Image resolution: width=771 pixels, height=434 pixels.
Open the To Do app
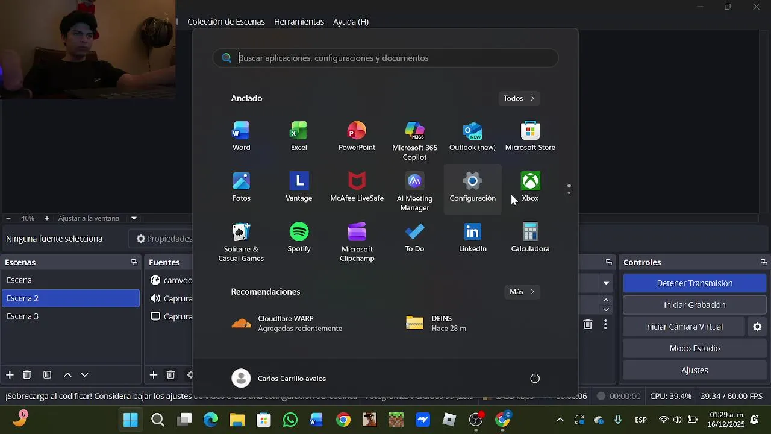[414, 238]
